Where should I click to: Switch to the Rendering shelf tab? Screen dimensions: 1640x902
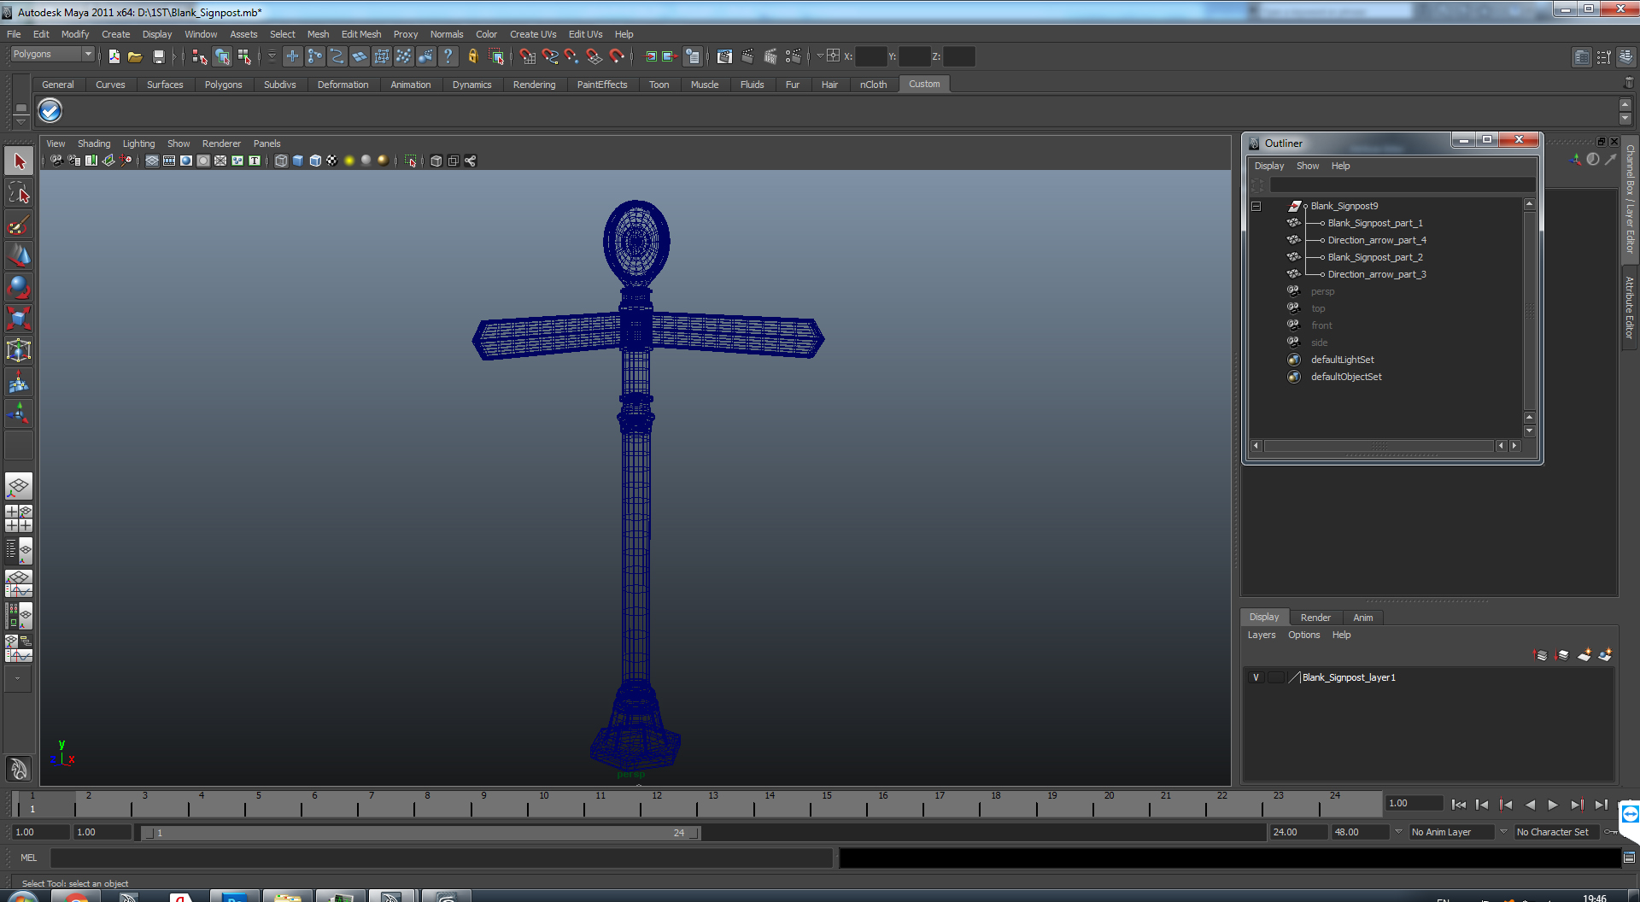click(534, 85)
